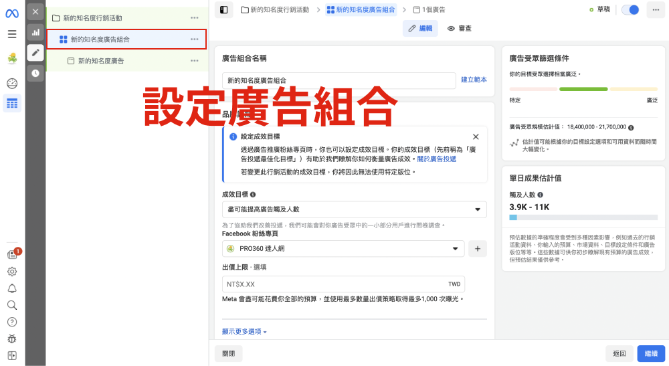The image size is (669, 366).
Task: Click the search magnifier icon in sidebar
Action: pyautogui.click(x=11, y=305)
